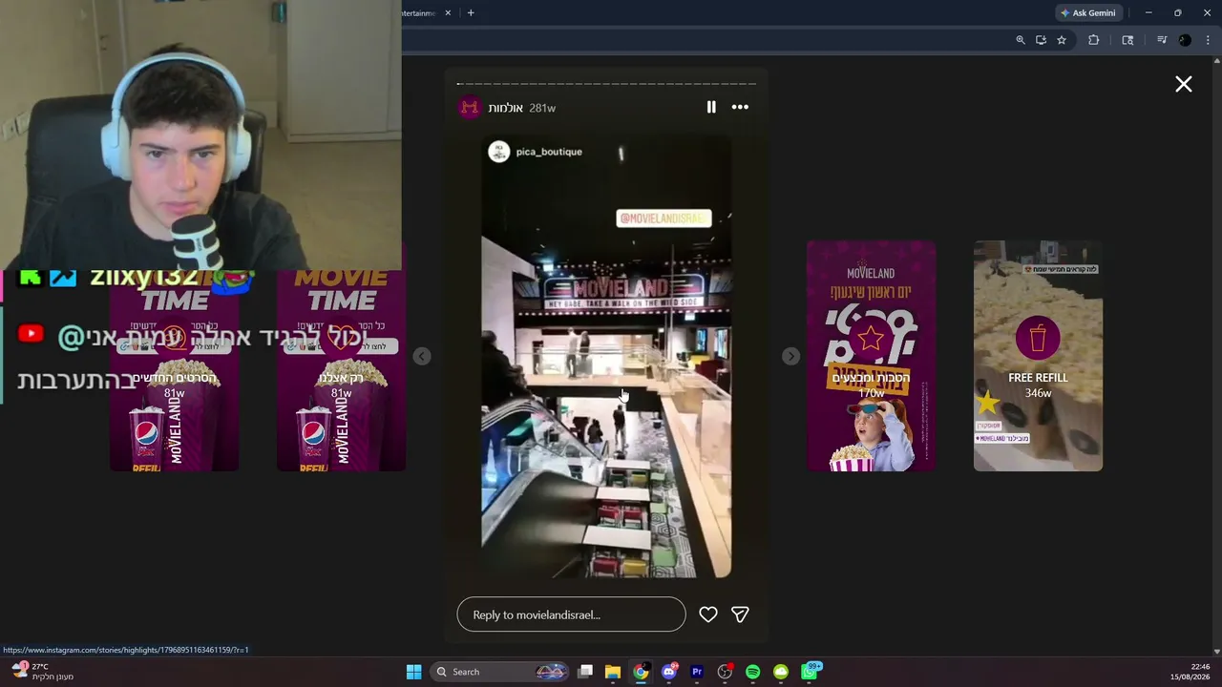The image size is (1222, 687).
Task: Pause the Instagram story playback
Action: (x=711, y=107)
